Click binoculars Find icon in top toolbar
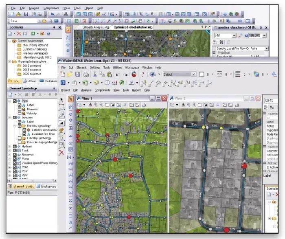Screen dimensions: 285x239 click(x=66, y=14)
